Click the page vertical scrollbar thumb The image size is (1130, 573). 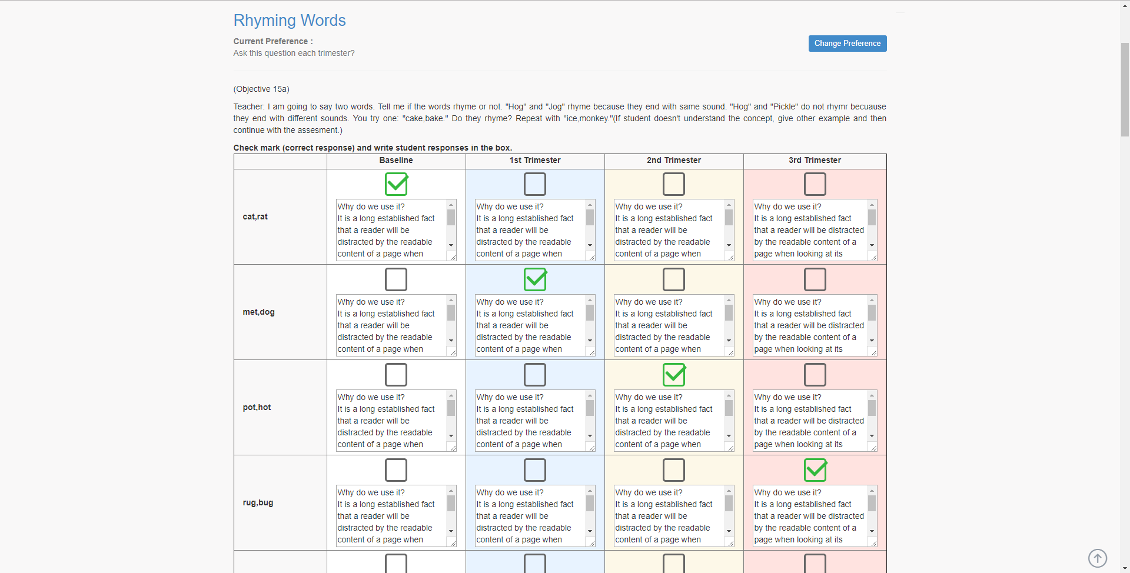tap(1125, 88)
